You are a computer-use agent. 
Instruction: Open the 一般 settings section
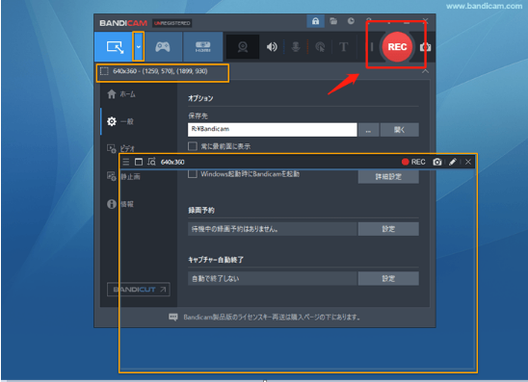pos(120,121)
